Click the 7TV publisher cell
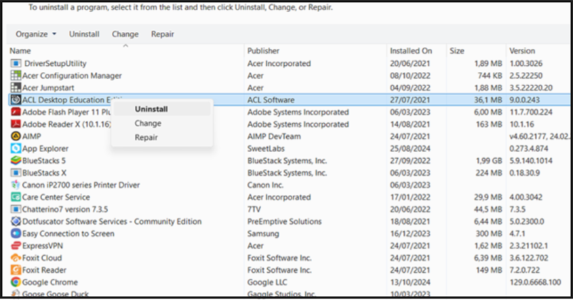The height and width of the screenshot is (300, 573). coord(254,209)
